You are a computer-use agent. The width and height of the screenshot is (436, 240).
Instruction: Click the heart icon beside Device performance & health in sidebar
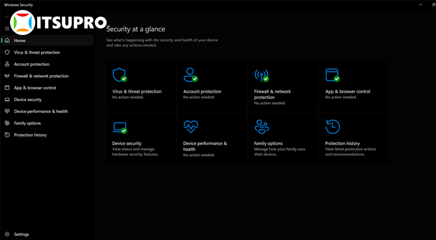point(7,111)
